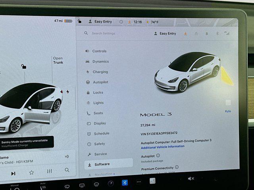The image size is (254, 190).
Task: Open the Easy Entry profile in settings header
Action: click(x=165, y=34)
